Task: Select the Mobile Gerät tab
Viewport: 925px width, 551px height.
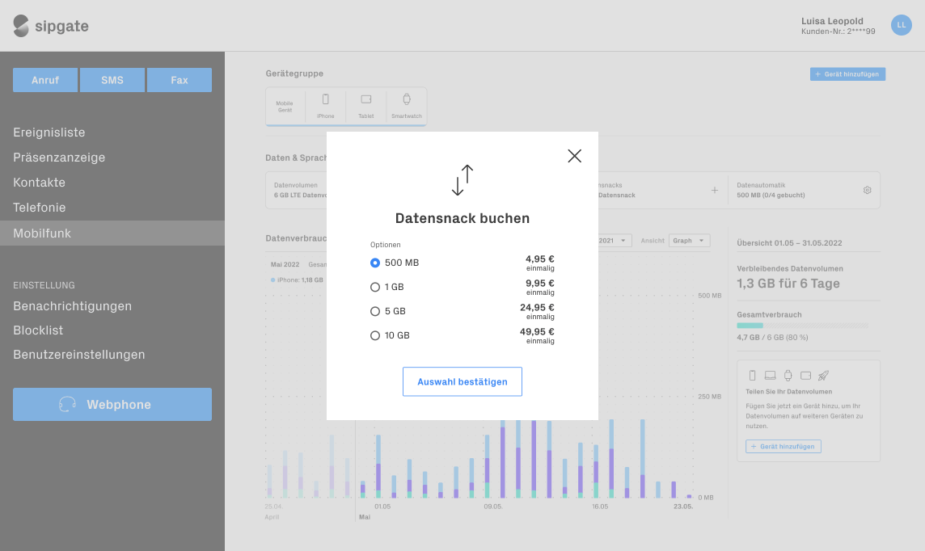Action: 285,107
